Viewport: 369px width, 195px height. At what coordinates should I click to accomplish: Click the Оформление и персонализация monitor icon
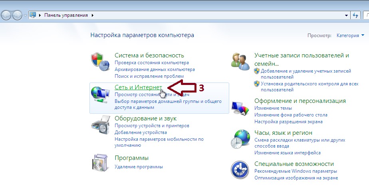240,108
